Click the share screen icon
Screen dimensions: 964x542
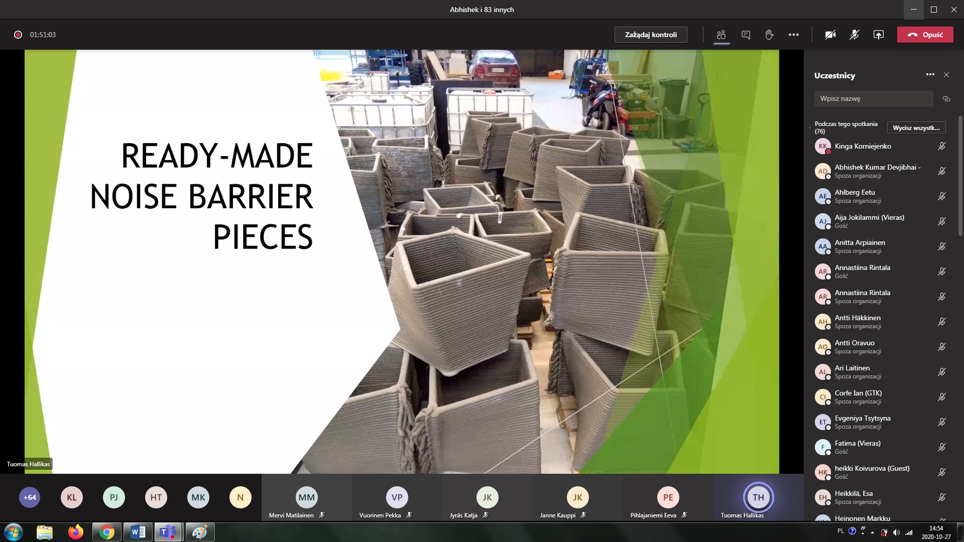coord(878,35)
